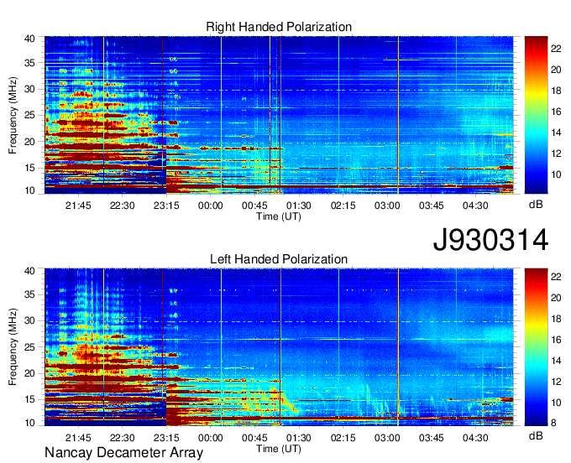Click the "00:00" tick of upper plot
Viewport: 571px width, 463px height.
point(211,205)
